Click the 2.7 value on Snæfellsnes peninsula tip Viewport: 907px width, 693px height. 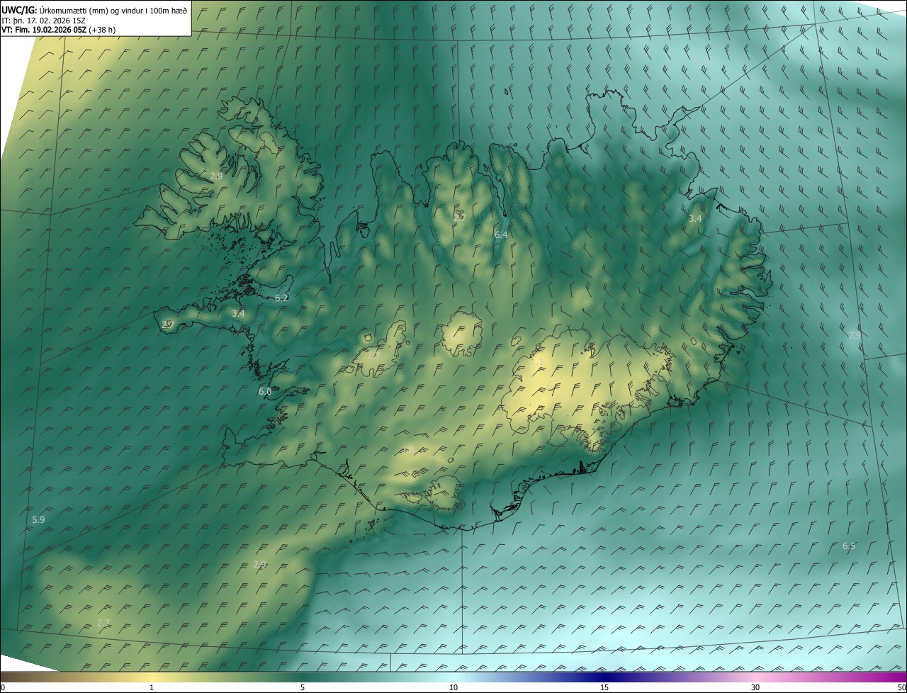(x=168, y=325)
